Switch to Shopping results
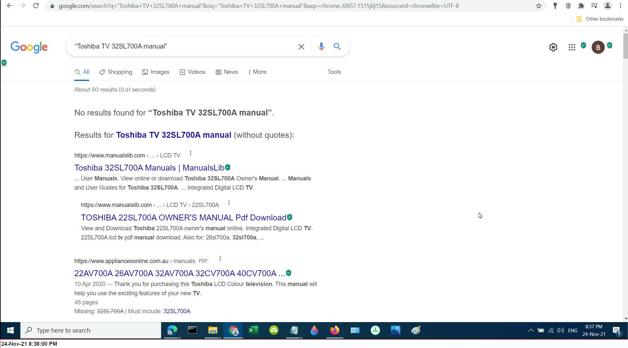 (x=116, y=72)
